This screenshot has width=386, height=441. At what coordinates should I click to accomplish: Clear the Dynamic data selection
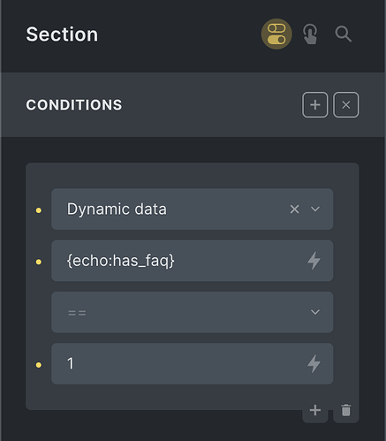[x=294, y=209]
